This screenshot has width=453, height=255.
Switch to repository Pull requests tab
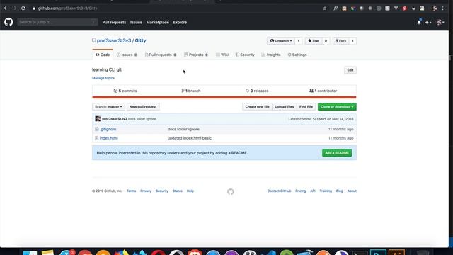(x=161, y=55)
